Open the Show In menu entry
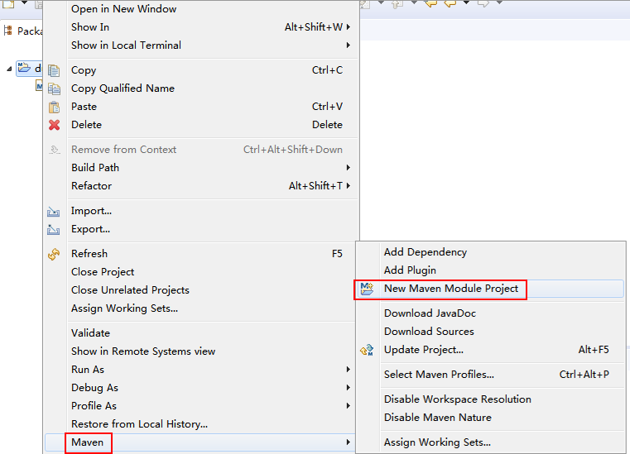Image resolution: width=630 pixels, height=454 pixels. click(x=201, y=27)
